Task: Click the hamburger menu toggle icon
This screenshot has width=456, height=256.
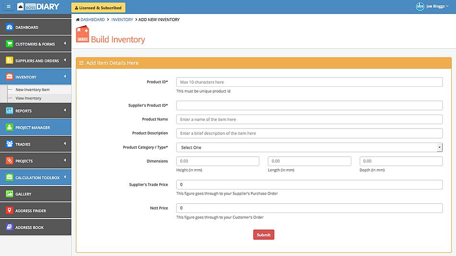Action: (x=8, y=7)
